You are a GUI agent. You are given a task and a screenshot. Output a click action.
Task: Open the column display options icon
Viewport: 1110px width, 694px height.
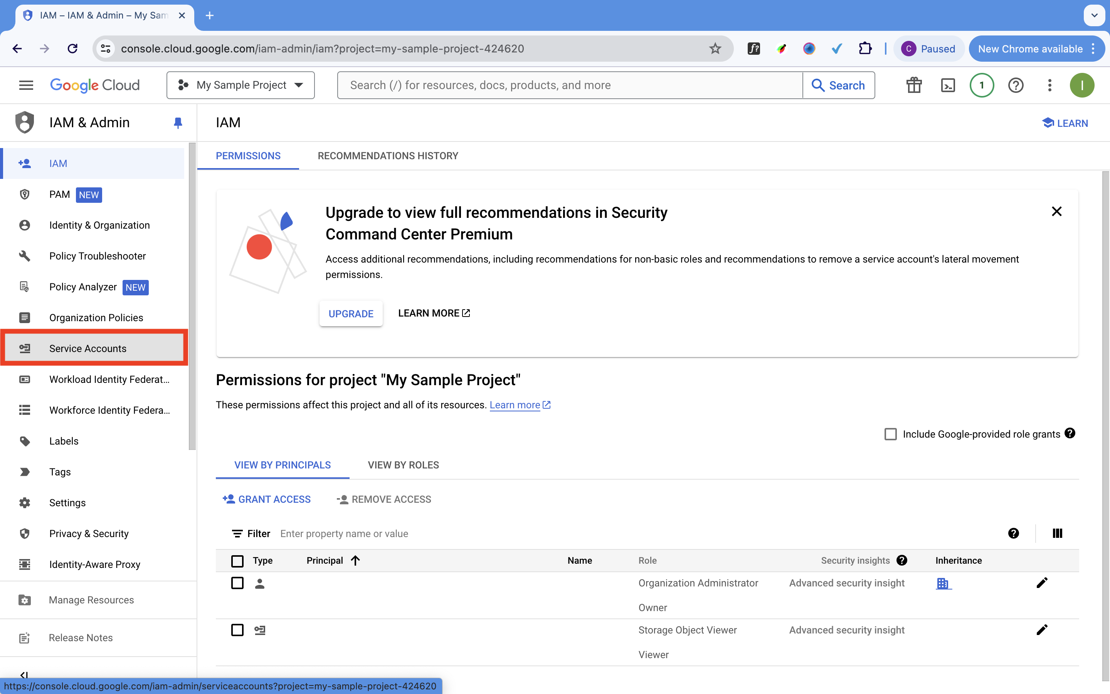pyautogui.click(x=1057, y=533)
